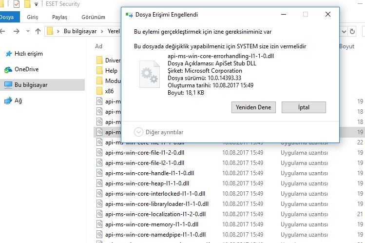Click the DLL icon of handle-l1-1-0

[99, 173]
